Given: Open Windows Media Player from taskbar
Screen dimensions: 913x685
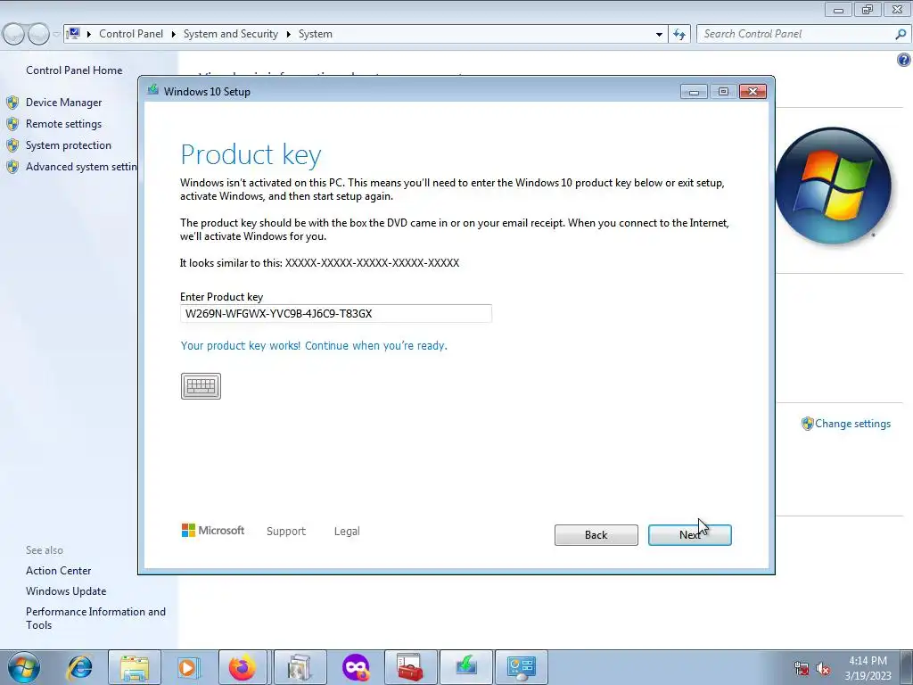Looking at the screenshot, I should (187, 667).
